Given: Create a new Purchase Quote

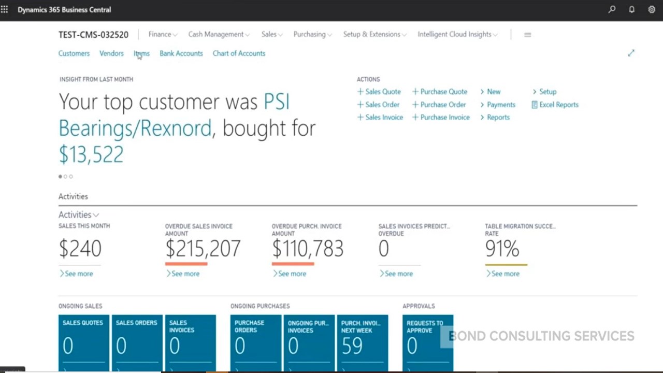Looking at the screenshot, I should (x=440, y=92).
